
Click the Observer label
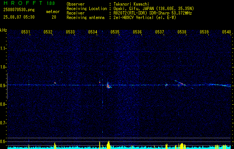pos(76,4)
